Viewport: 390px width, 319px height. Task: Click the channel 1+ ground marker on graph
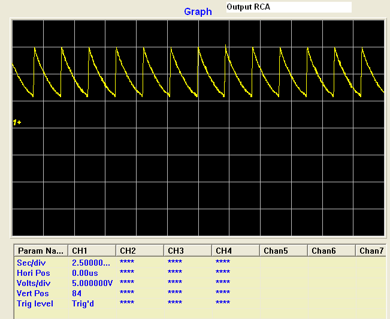pos(17,122)
